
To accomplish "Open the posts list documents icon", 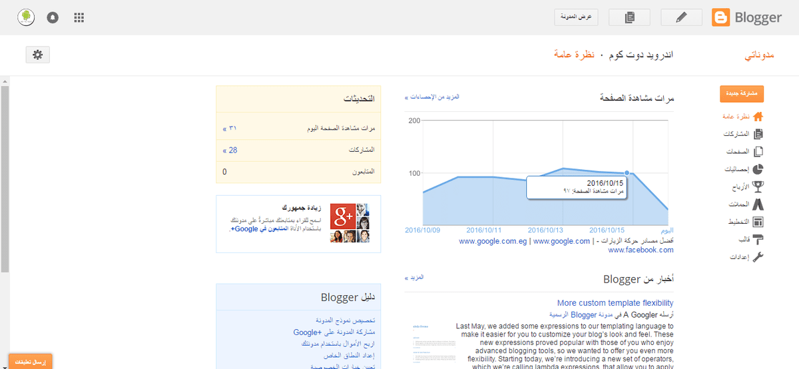I will [630, 17].
